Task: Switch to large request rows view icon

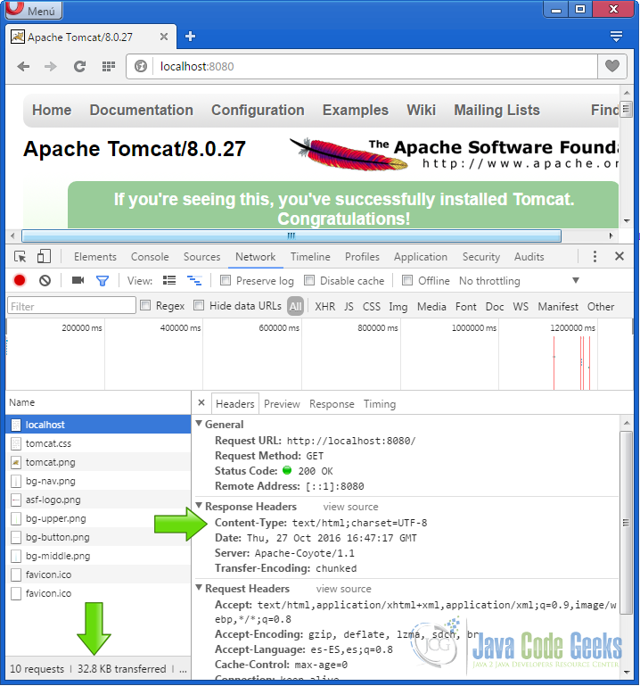Action: [169, 280]
